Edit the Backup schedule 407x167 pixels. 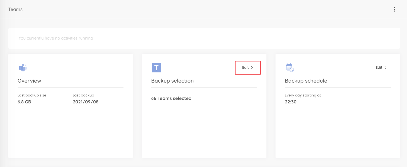(381, 68)
